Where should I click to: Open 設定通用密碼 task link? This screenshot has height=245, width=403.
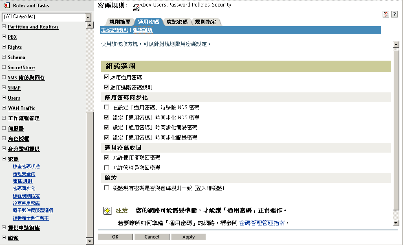click(26, 203)
